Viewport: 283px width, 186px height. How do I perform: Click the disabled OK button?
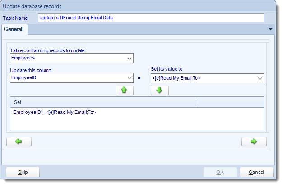220,172
